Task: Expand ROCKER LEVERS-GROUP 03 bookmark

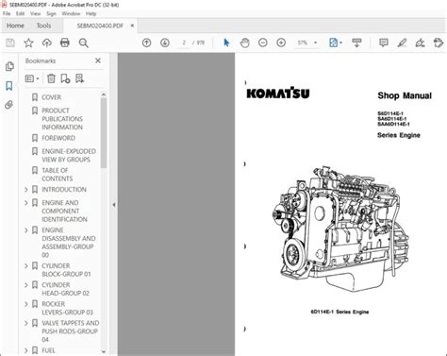Action: [x=26, y=304]
